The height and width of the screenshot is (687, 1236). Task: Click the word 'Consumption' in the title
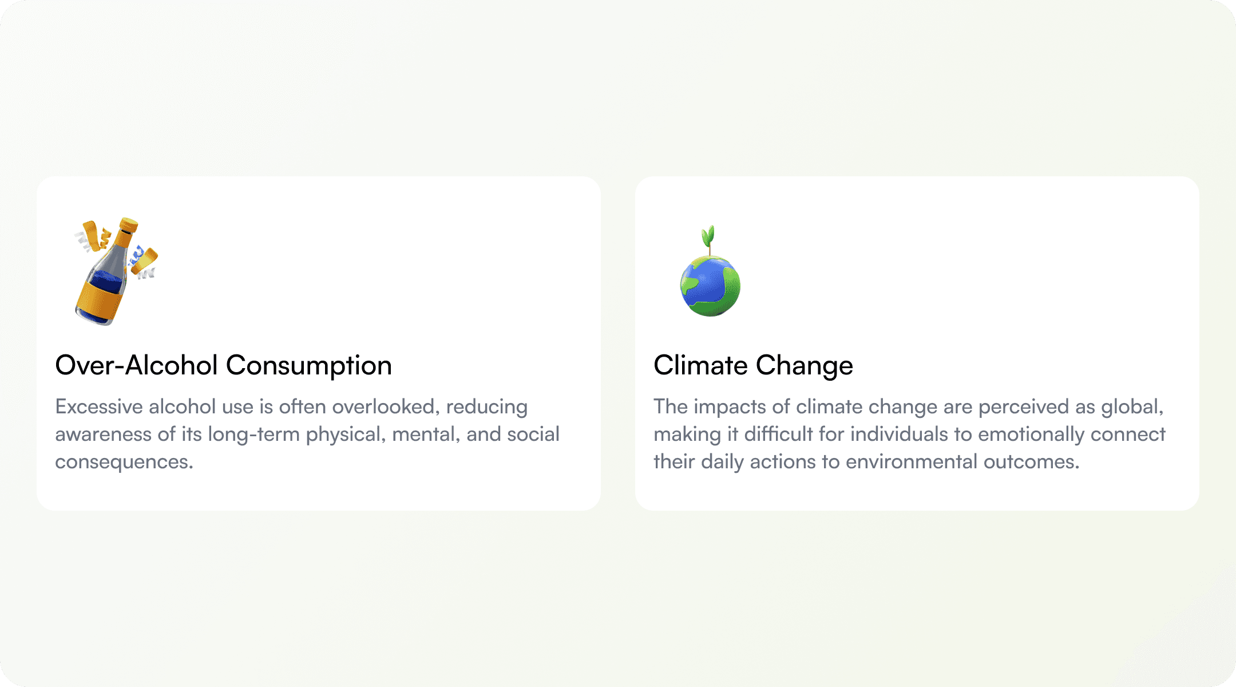point(309,365)
